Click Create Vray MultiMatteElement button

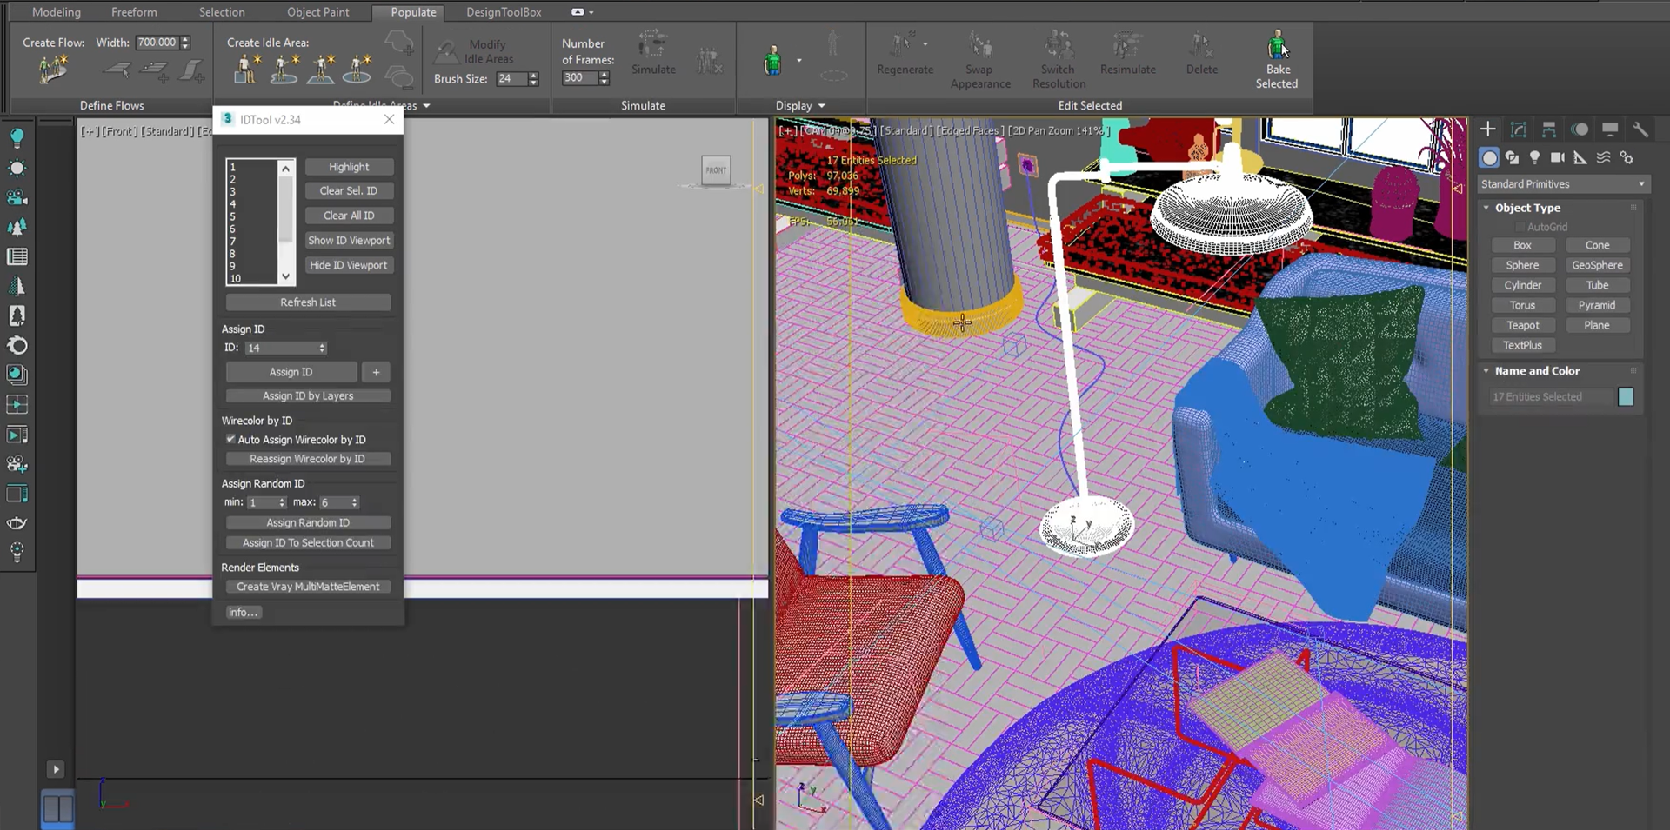(308, 587)
